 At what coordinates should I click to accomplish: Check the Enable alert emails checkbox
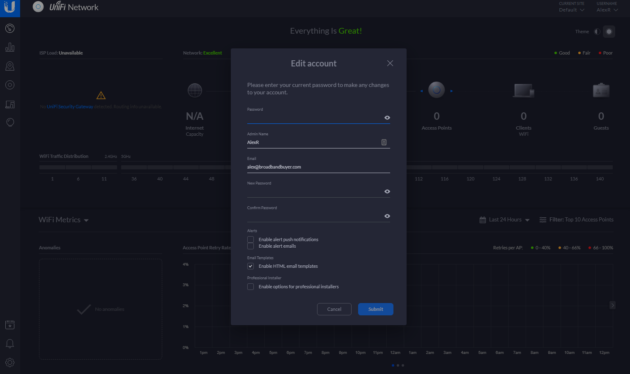pos(251,246)
